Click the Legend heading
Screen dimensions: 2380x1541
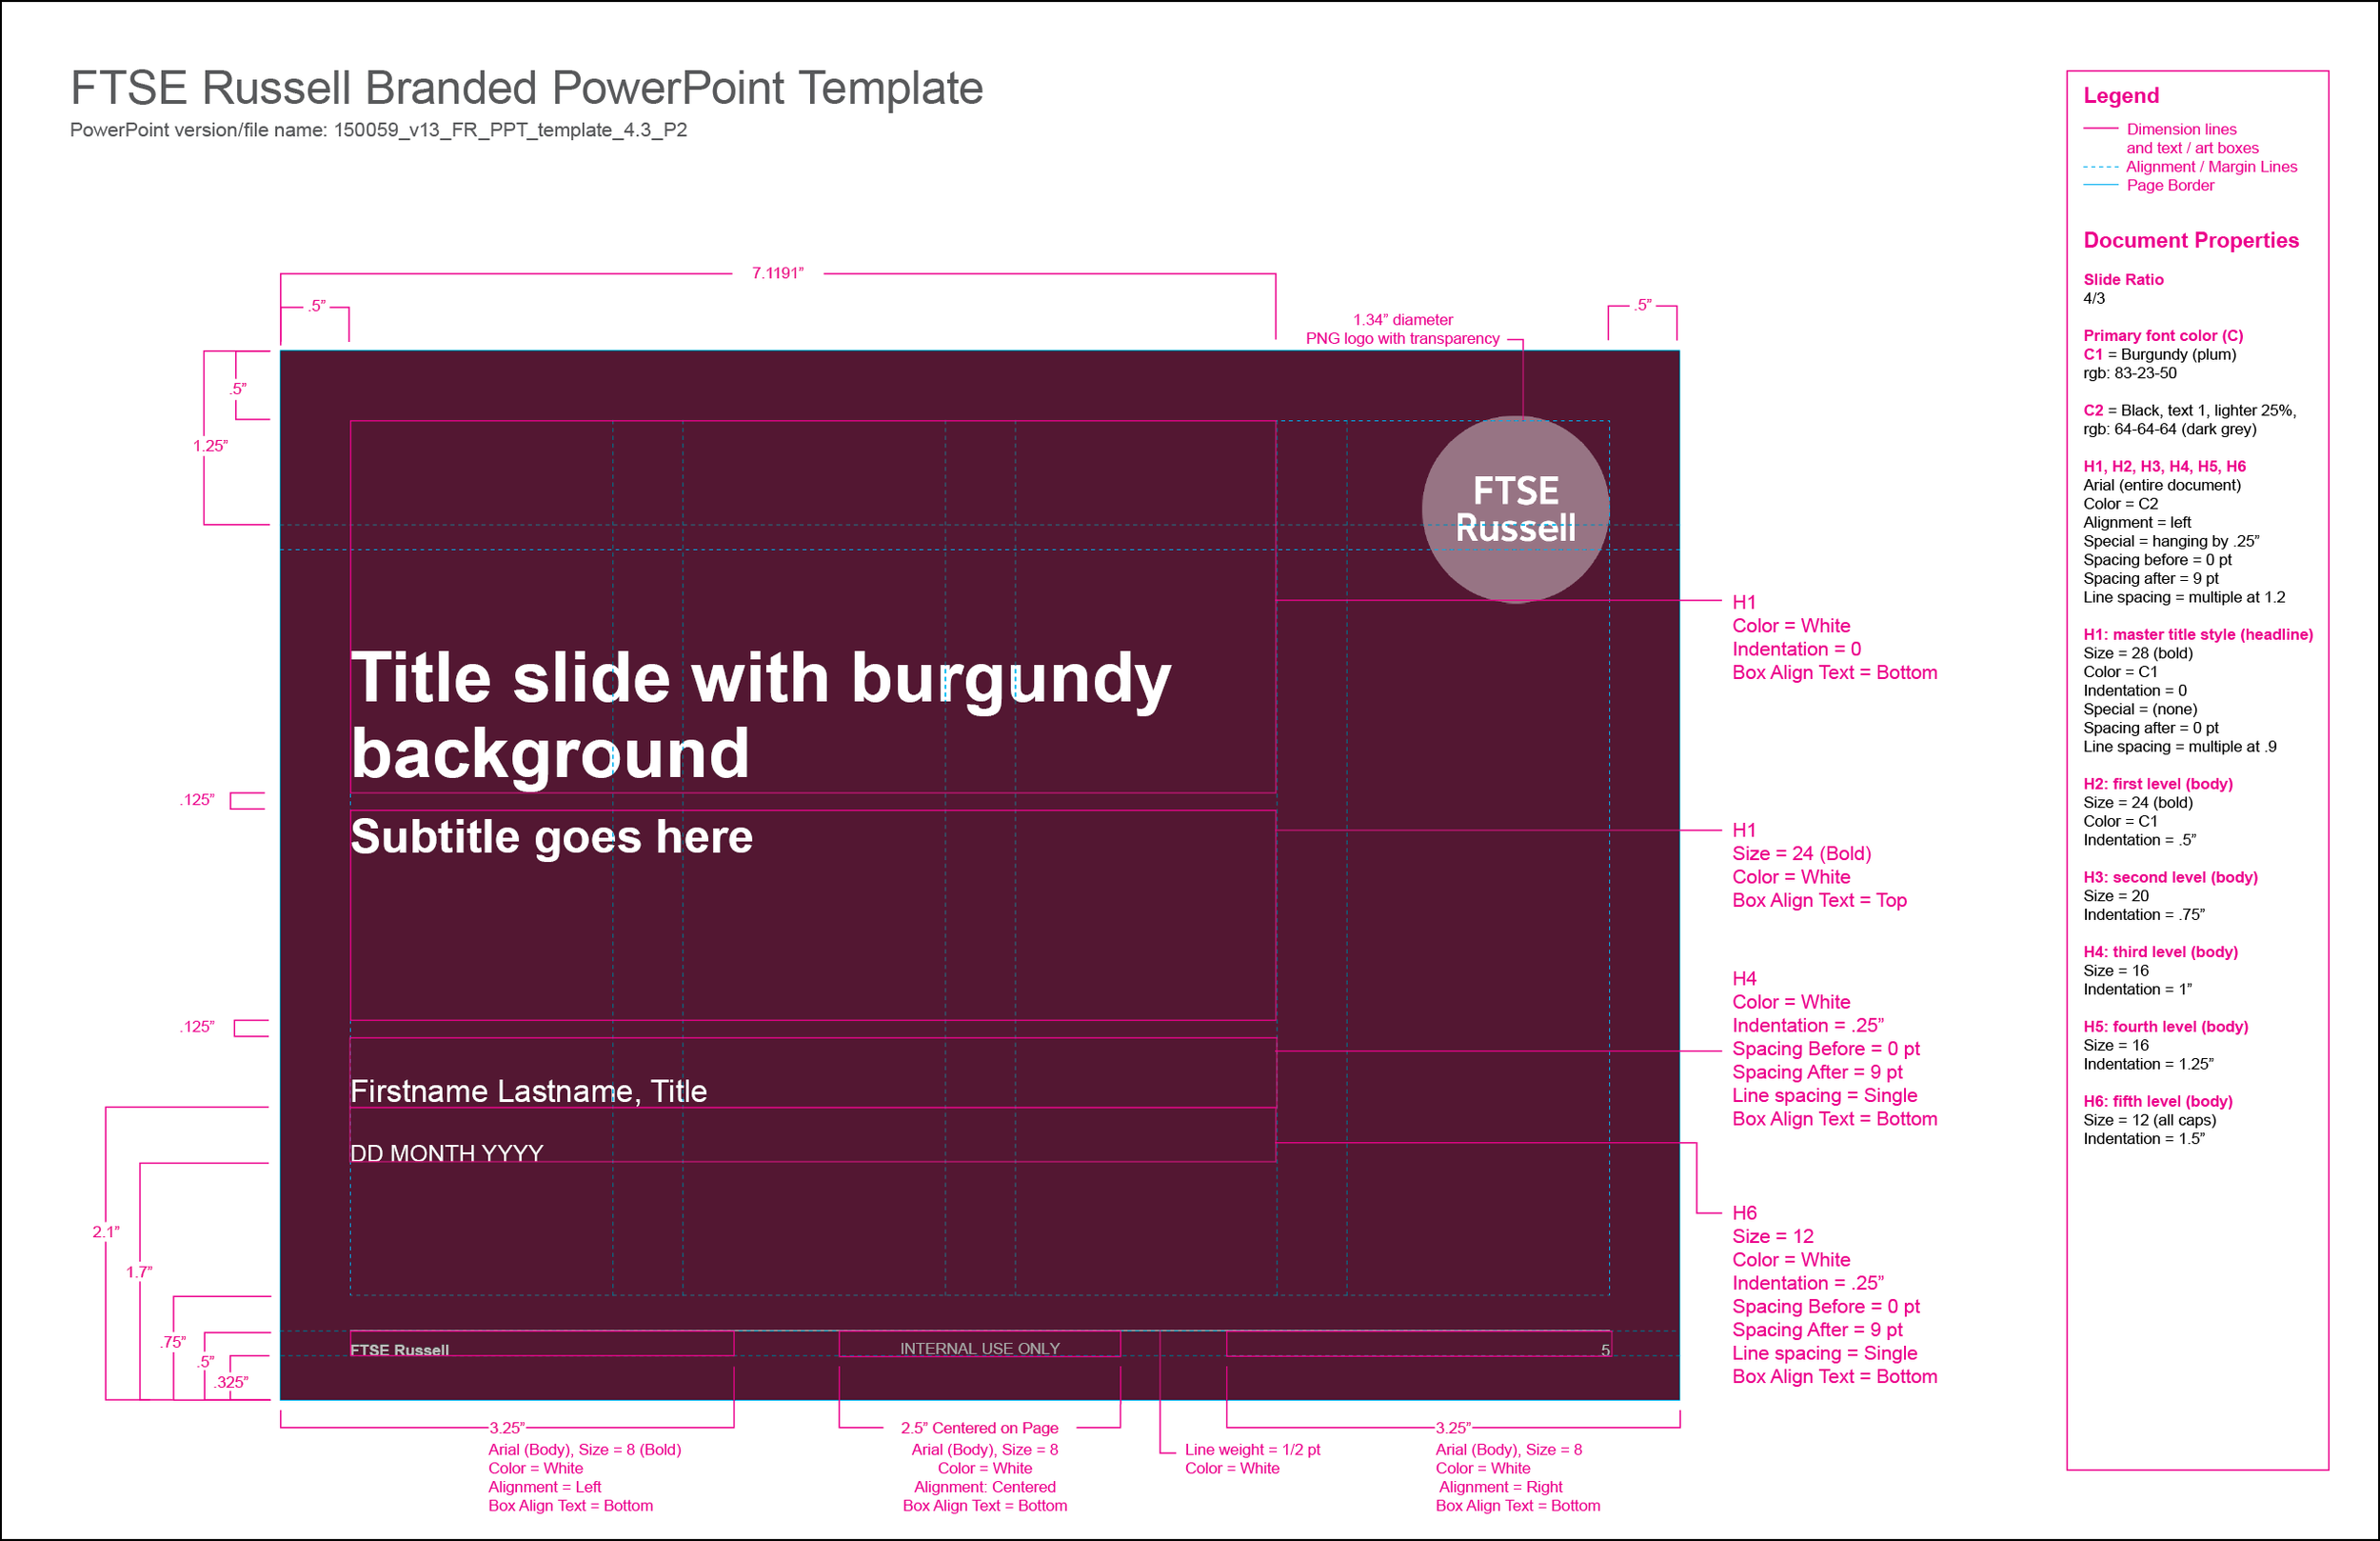pyautogui.click(x=2120, y=96)
